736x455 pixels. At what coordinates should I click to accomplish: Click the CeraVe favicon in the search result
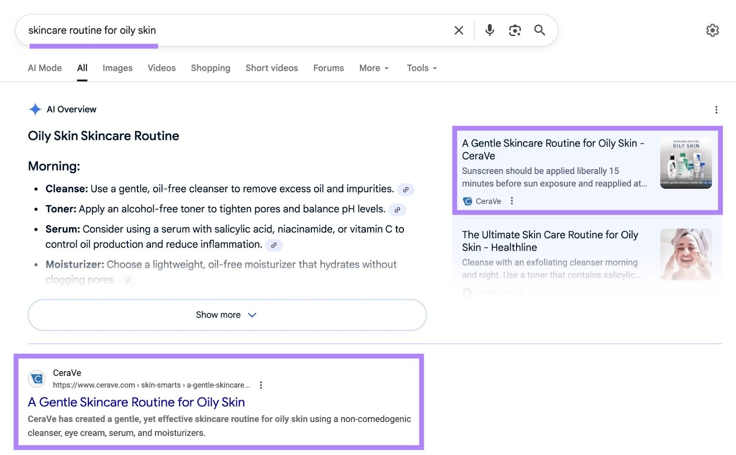pos(36,379)
